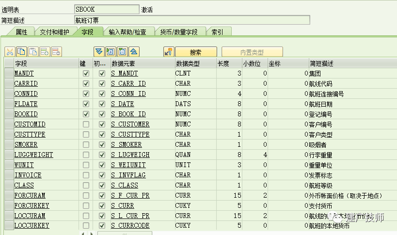This screenshot has width=397, height=235.
Task: Enable the key checkbox for CUSTOMID
Action: 86,124
